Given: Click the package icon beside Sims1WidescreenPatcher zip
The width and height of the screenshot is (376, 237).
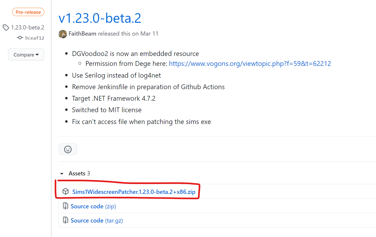Looking at the screenshot, I should pyautogui.click(x=66, y=191).
